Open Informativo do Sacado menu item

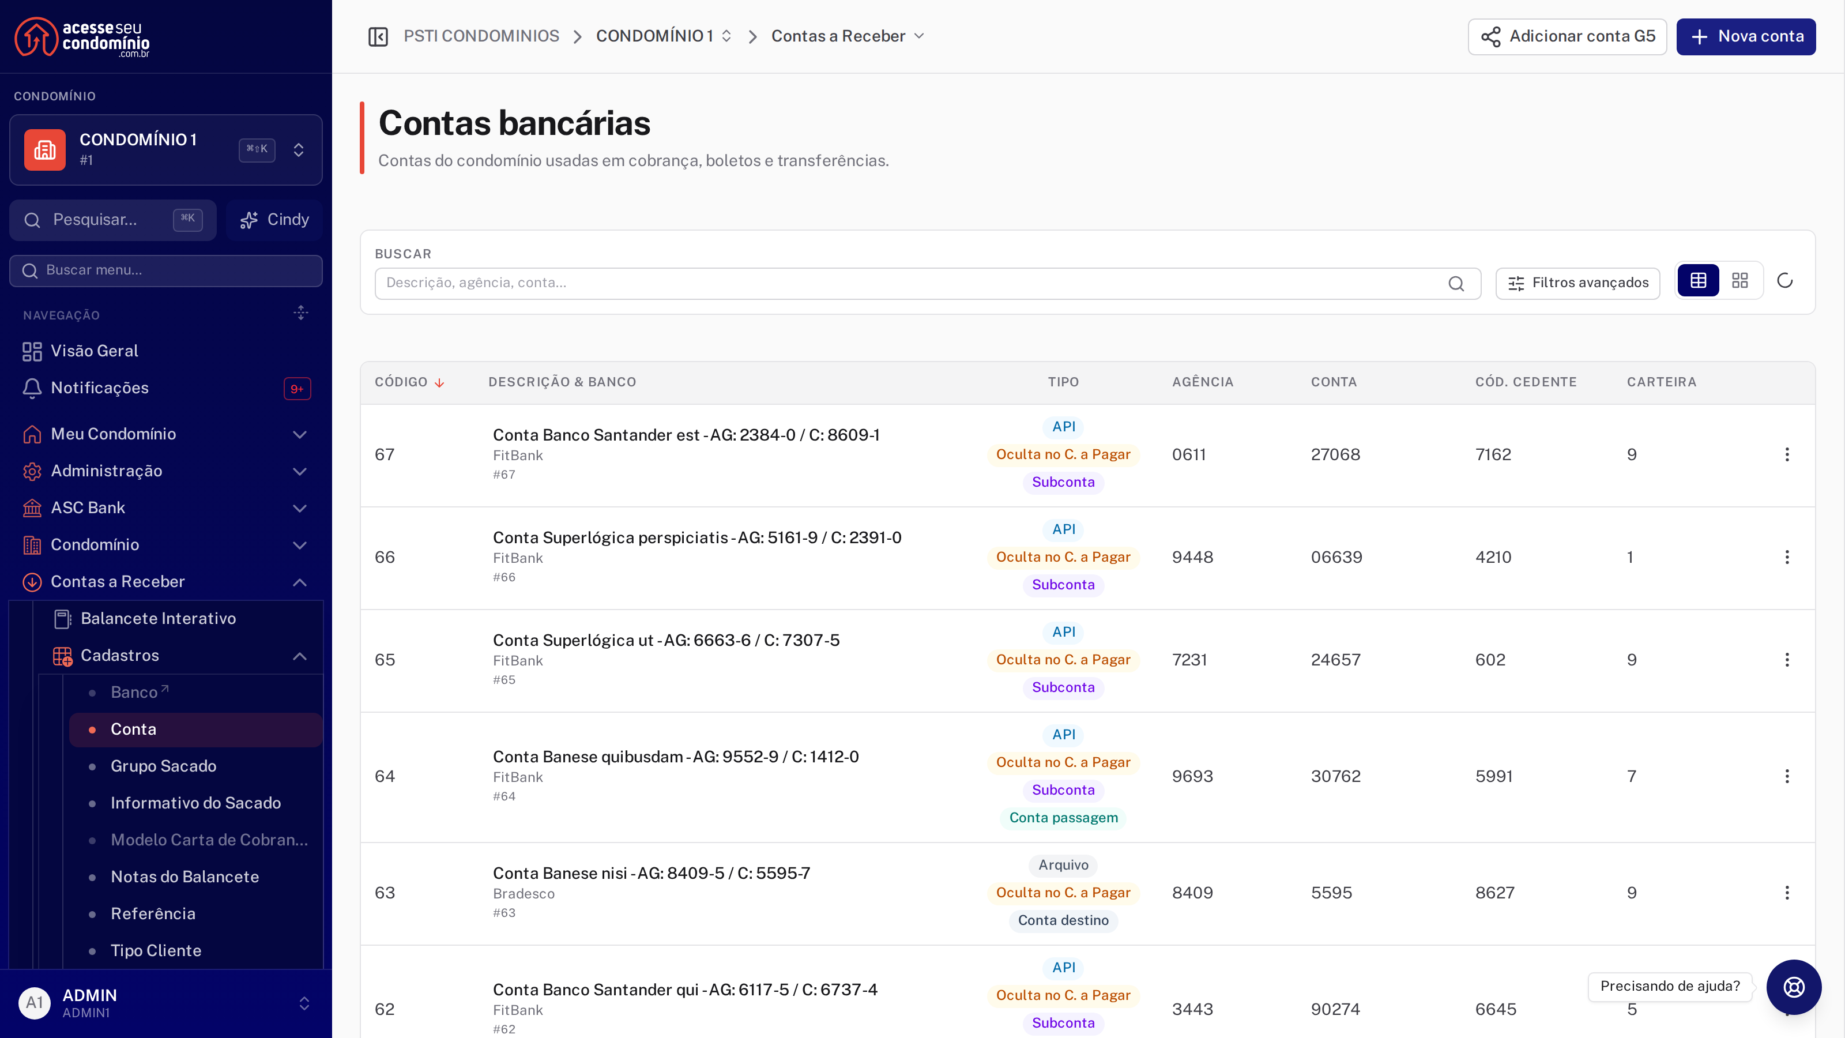coord(195,803)
